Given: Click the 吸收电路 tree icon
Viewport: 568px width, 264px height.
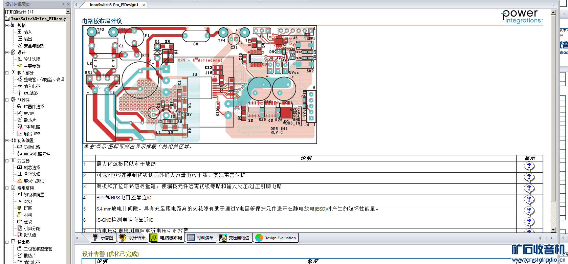Looking at the screenshot, I should pos(20,147).
